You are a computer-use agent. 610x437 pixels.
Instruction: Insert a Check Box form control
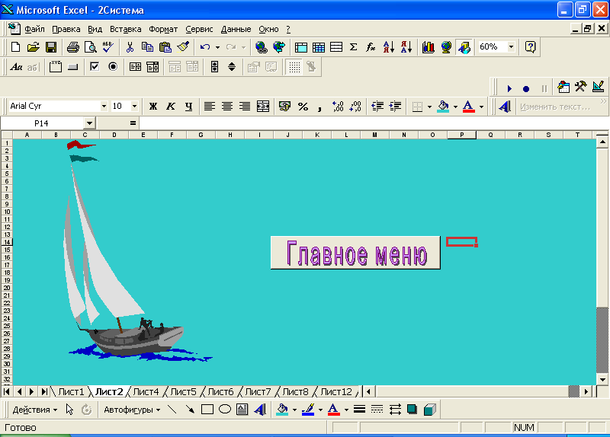(95, 67)
